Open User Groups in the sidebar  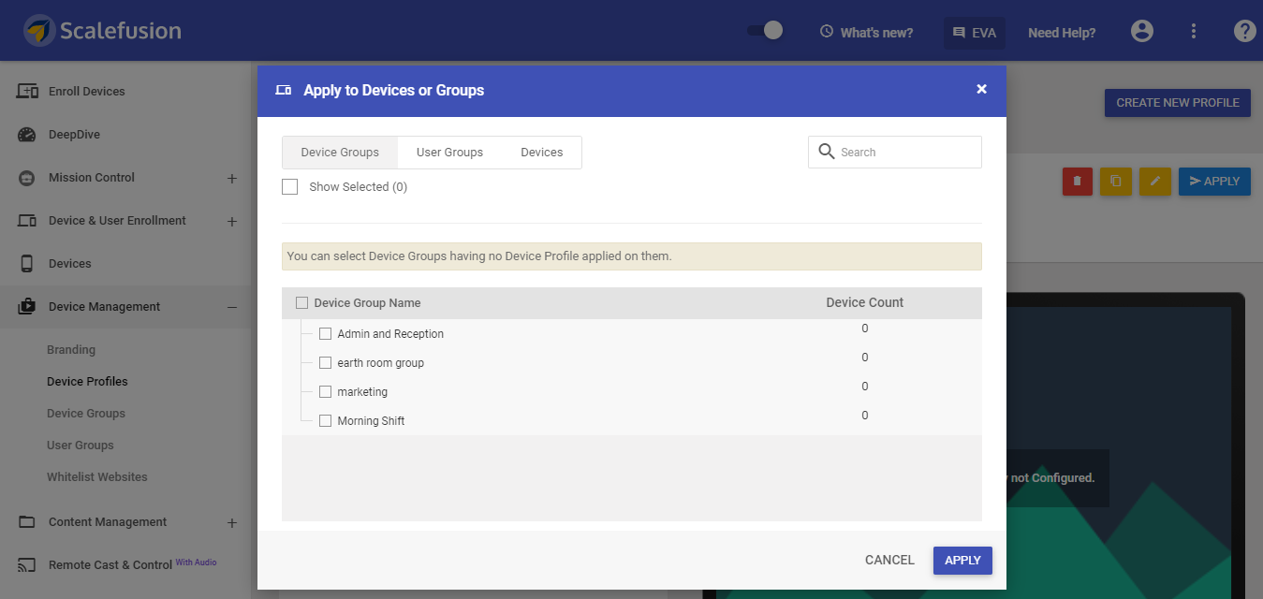81,446
